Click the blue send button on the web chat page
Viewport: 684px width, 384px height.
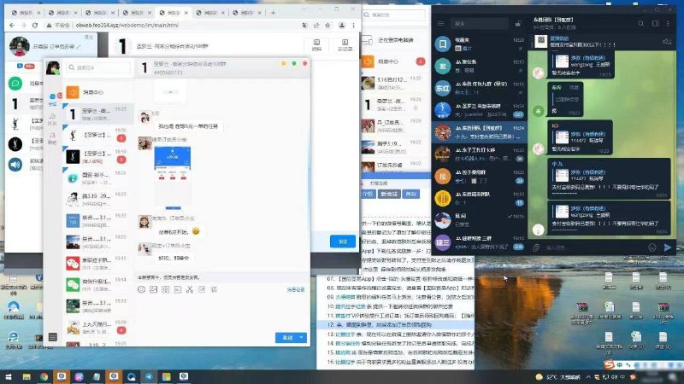[343, 241]
